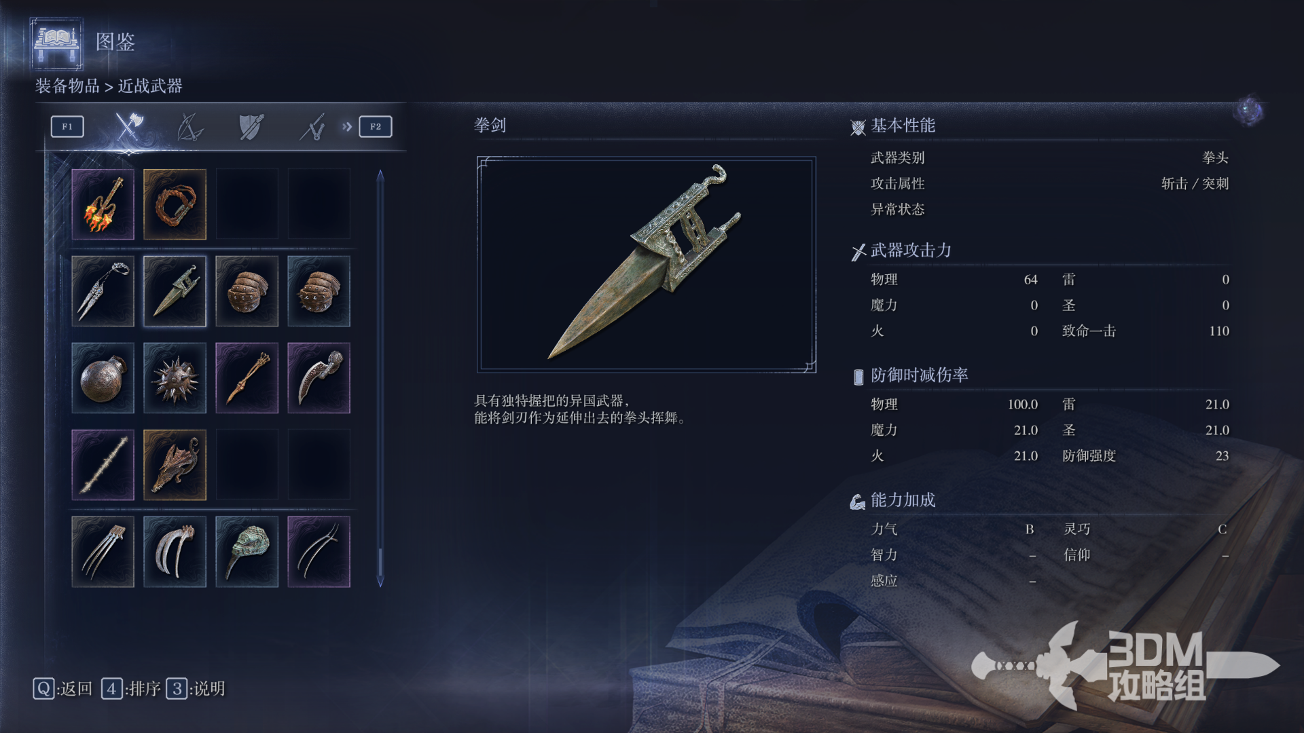Switch to the last weapon-category tab with crossed blades
The width and height of the screenshot is (1304, 733).
[x=312, y=126]
